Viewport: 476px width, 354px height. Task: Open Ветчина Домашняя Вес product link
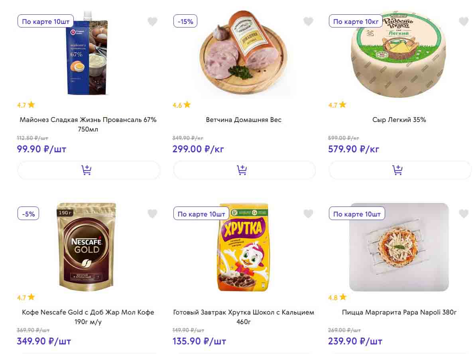pos(244,120)
